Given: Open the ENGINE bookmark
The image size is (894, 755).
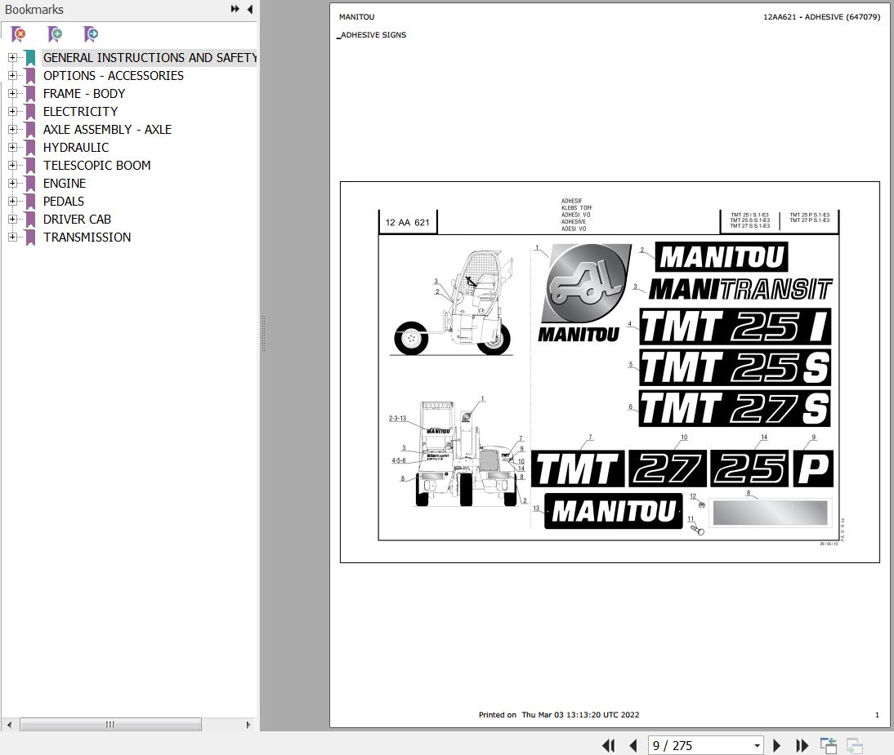Looking at the screenshot, I should (x=65, y=184).
